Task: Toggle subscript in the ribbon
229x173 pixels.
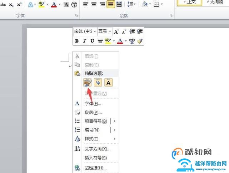Action: pos(11,5)
